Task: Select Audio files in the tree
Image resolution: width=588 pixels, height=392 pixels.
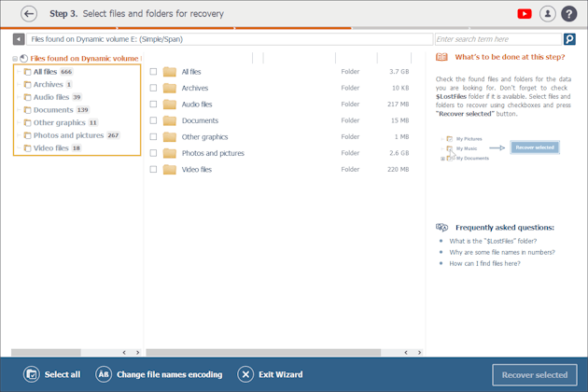Action: [x=51, y=97]
